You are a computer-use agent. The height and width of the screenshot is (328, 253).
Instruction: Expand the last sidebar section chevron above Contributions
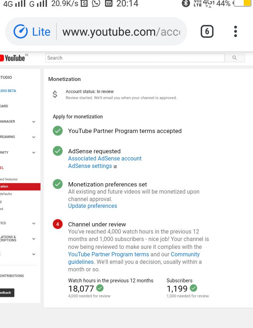click(x=33, y=254)
